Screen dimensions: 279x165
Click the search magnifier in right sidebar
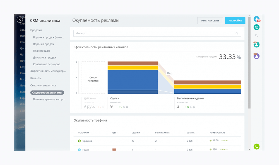[x=256, y=35]
